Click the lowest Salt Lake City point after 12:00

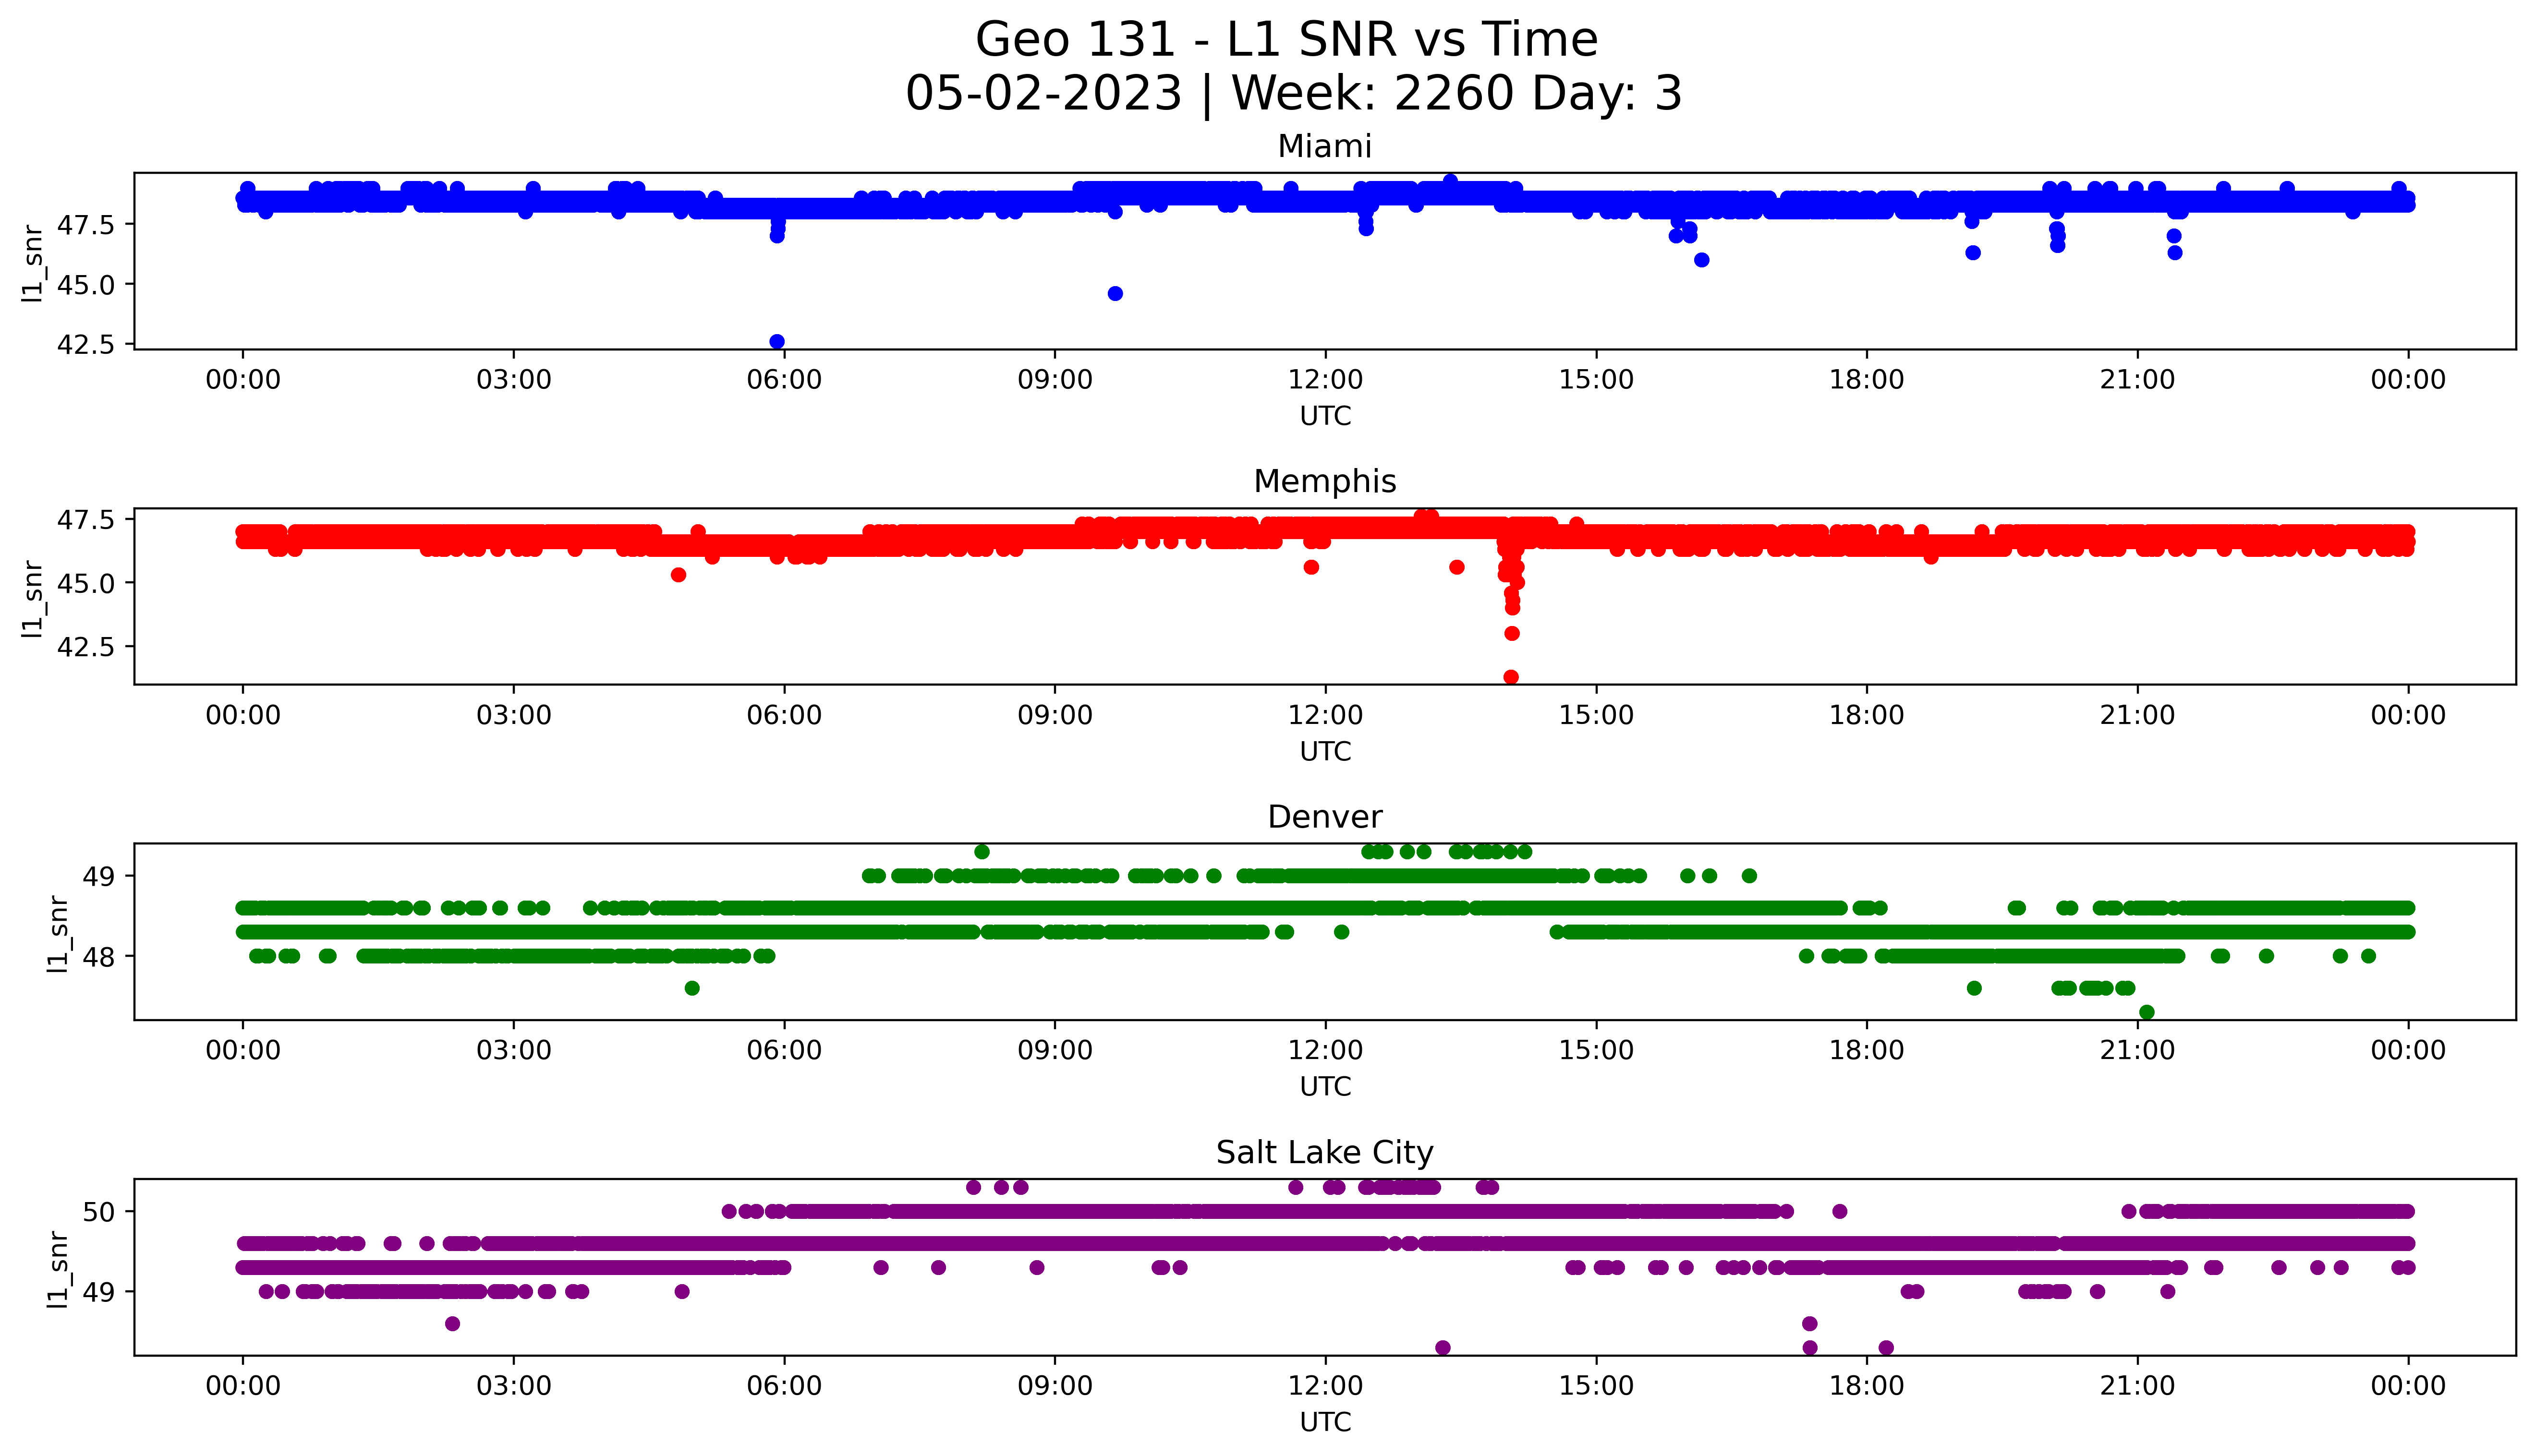tap(1443, 1348)
